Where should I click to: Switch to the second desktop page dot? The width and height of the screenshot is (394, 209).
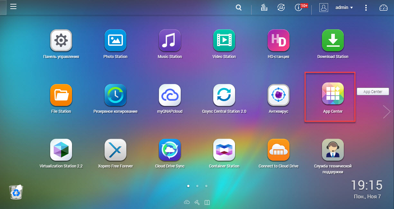coord(197,186)
